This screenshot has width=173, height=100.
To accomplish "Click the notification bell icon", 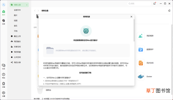I will point(154,3).
